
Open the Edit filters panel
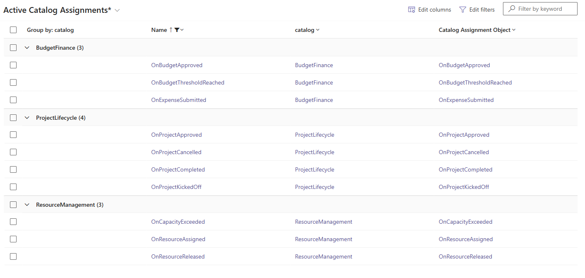pyautogui.click(x=476, y=9)
